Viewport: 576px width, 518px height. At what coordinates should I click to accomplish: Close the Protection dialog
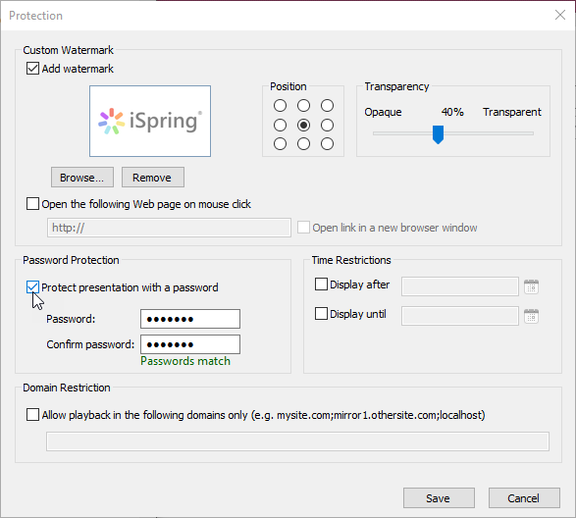[560, 15]
